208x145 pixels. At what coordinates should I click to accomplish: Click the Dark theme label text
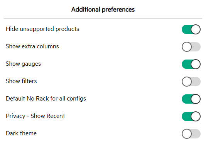click(x=21, y=133)
